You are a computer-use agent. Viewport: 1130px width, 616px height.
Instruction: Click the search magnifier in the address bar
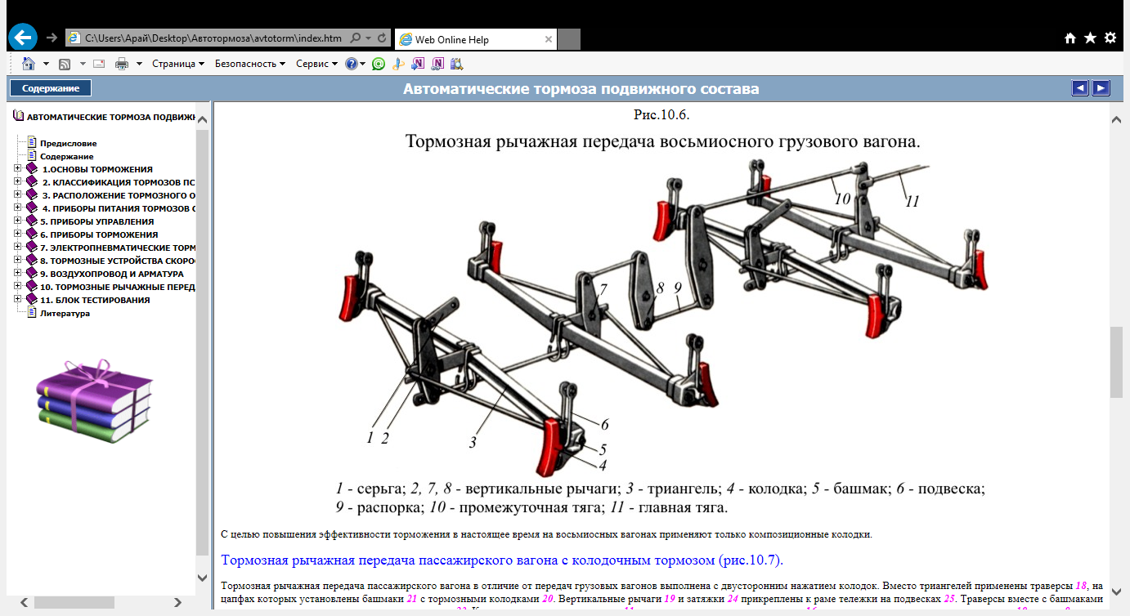pyautogui.click(x=356, y=38)
